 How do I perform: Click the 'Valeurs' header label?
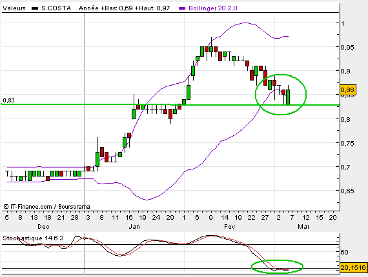14,8
